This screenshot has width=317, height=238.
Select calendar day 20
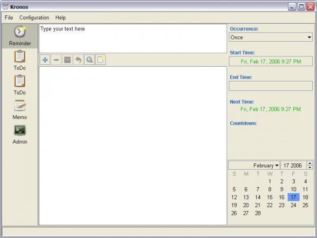coord(246,205)
